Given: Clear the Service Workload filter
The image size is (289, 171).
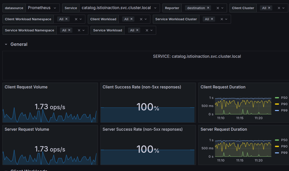Looking at the screenshot, I should 147,30.
